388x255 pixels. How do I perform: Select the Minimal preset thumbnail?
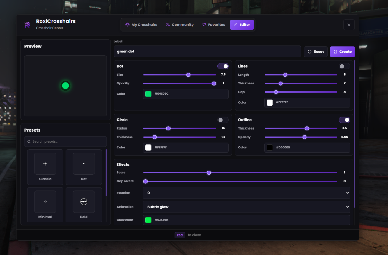pos(45,201)
